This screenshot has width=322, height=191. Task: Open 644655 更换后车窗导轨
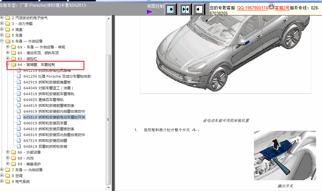pos(44,100)
